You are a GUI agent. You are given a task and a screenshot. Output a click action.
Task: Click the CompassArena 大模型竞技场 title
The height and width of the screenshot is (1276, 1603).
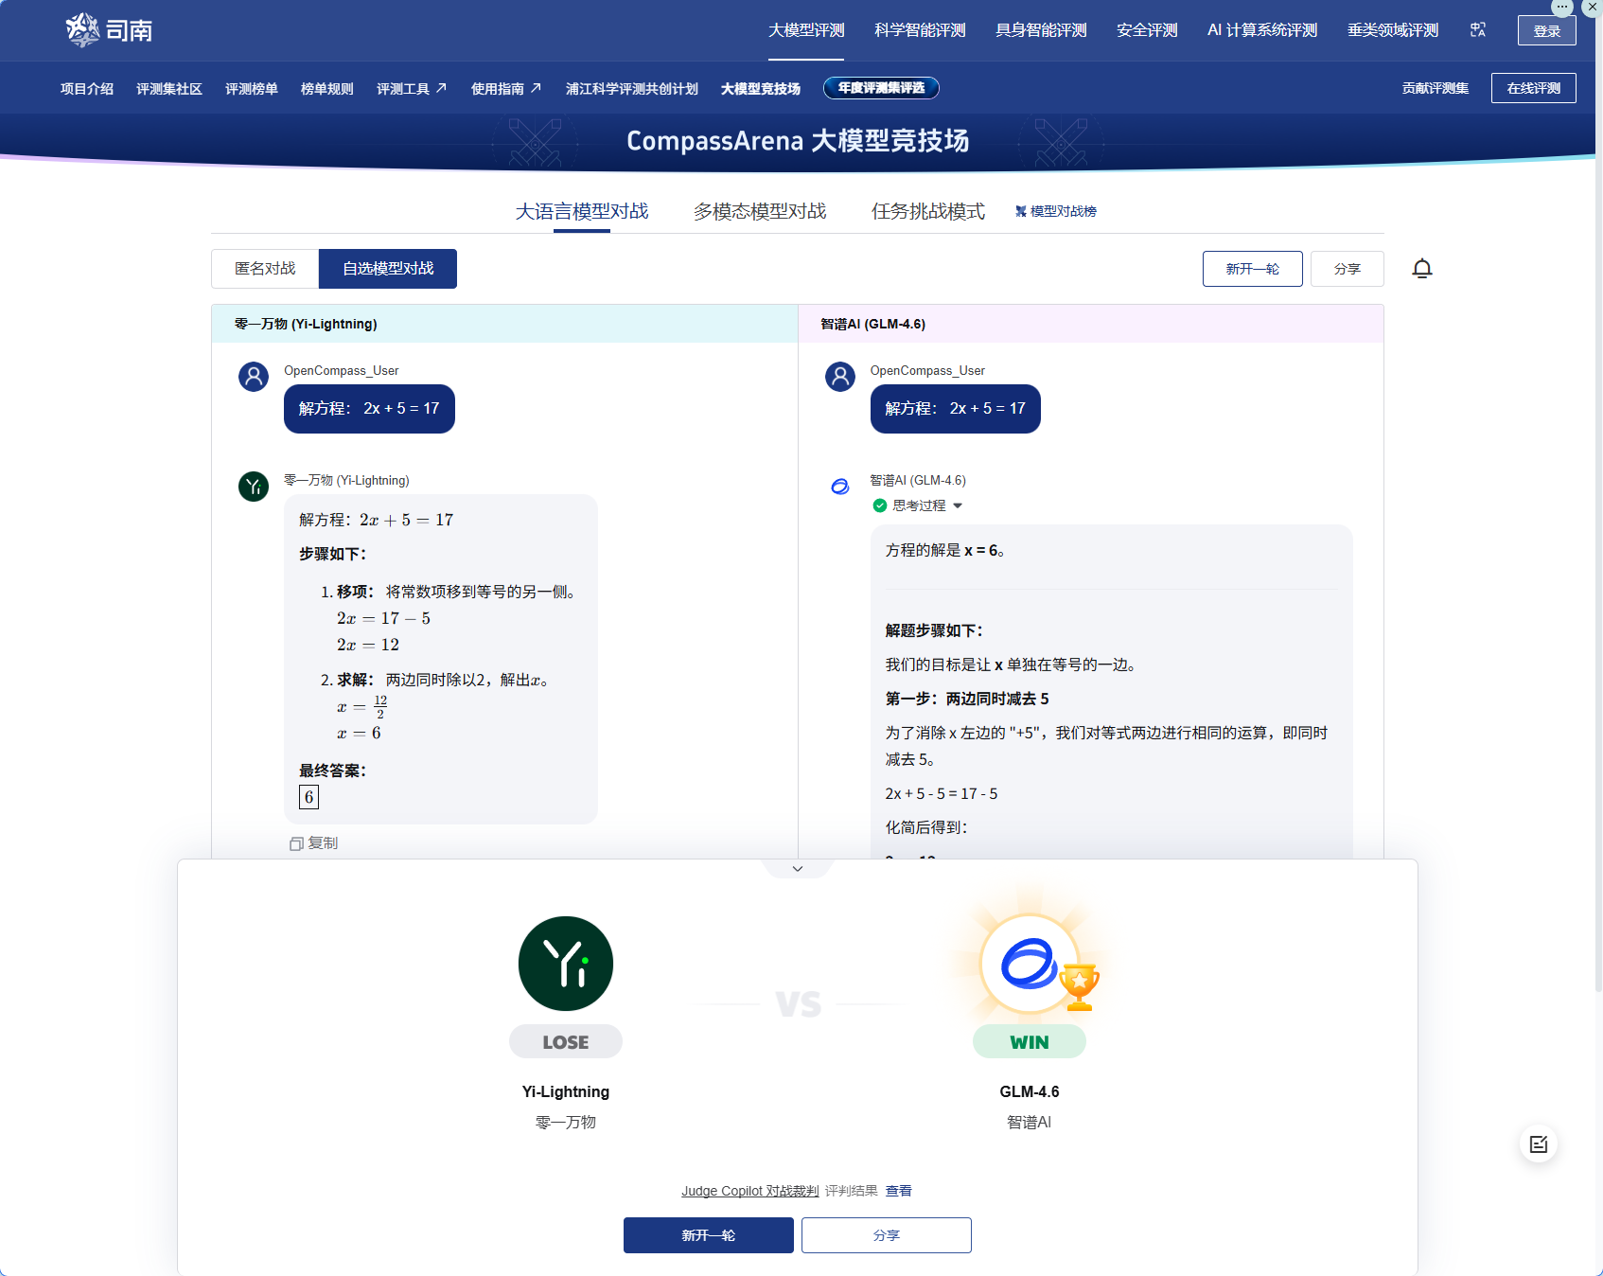[x=798, y=141]
